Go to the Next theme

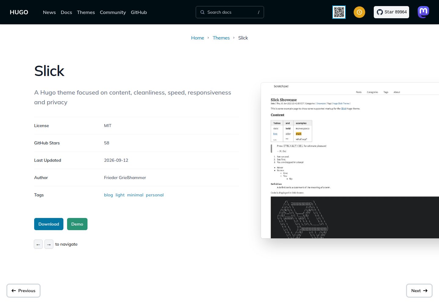click(x=419, y=291)
